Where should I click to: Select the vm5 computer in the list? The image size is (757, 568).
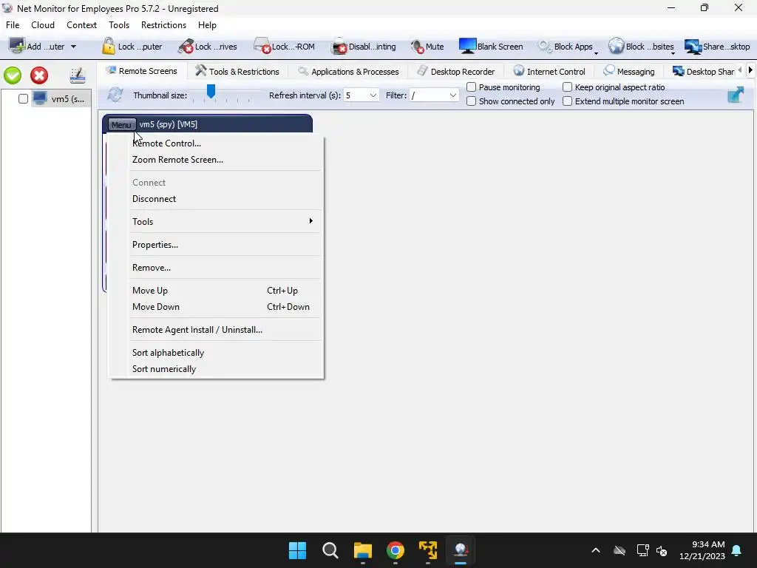point(61,99)
